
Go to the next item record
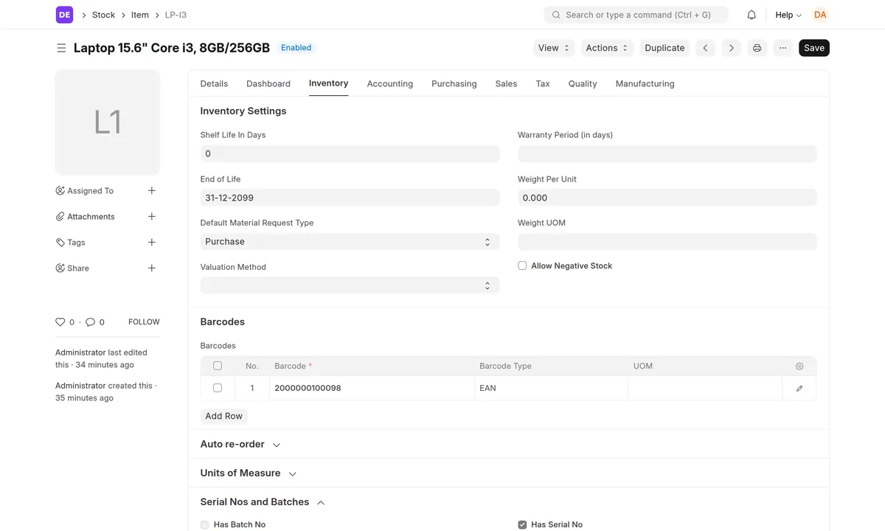click(731, 48)
